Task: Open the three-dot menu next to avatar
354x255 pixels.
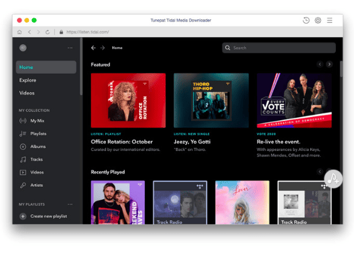Action: pos(70,48)
